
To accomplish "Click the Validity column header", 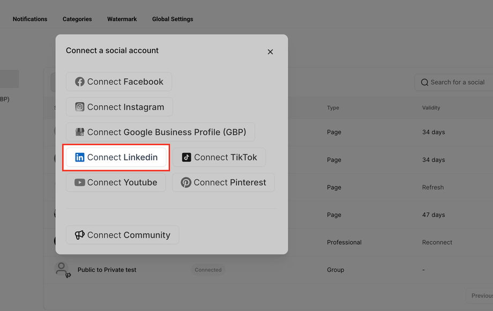I will pyautogui.click(x=431, y=108).
